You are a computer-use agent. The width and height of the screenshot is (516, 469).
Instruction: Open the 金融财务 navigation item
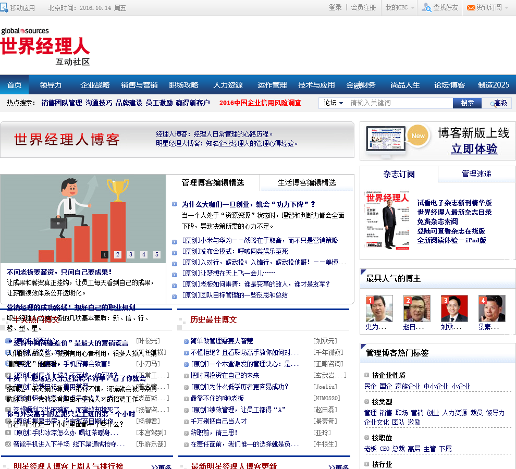(361, 85)
